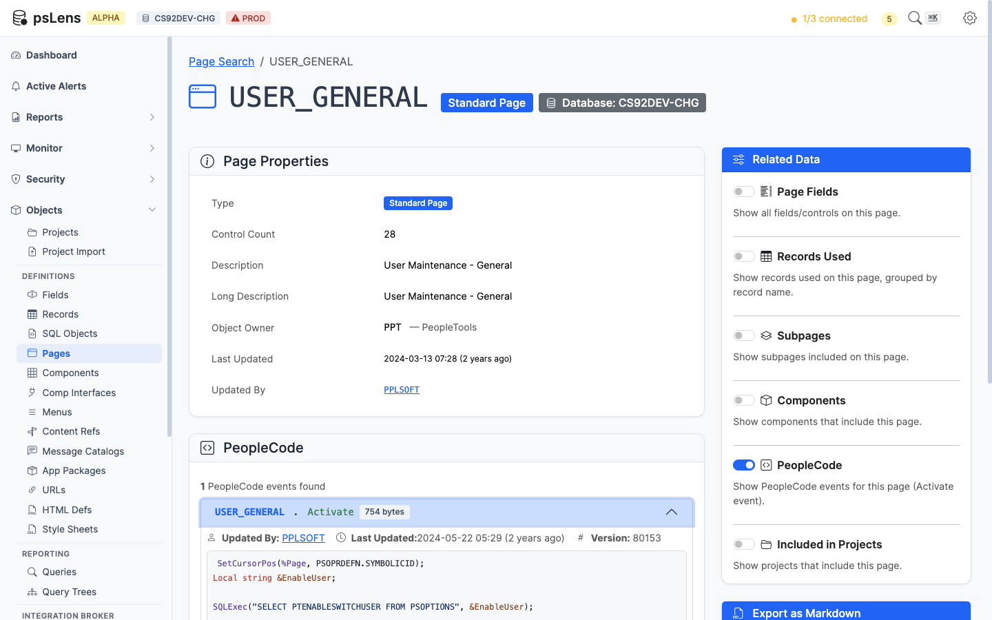
Task: Click the info icon in Page Properties header
Action: click(x=207, y=161)
